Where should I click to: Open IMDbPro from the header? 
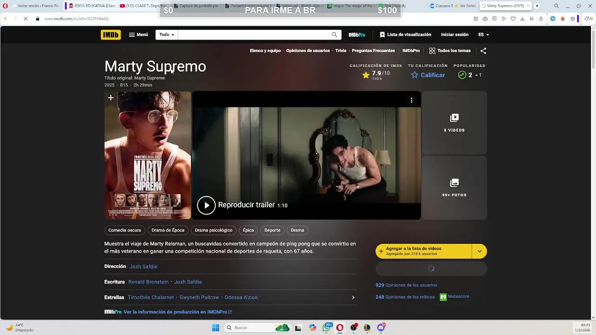pos(357,35)
